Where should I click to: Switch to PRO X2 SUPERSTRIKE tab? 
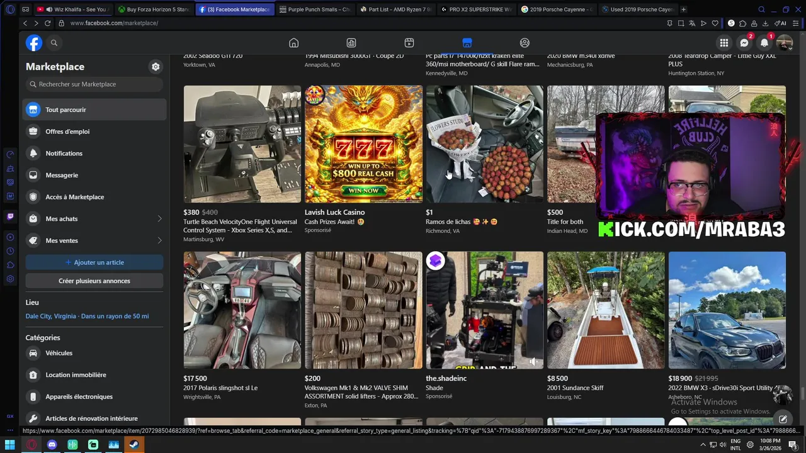pyautogui.click(x=476, y=9)
